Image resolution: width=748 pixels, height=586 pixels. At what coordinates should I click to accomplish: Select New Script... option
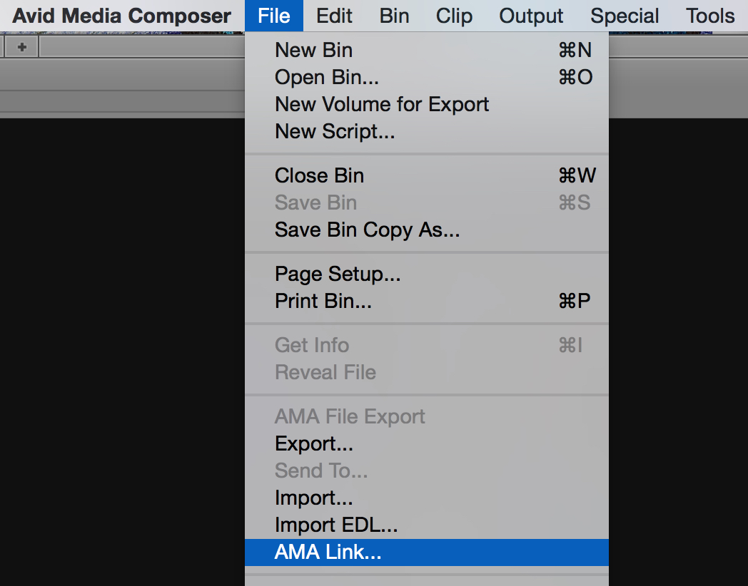click(427, 131)
